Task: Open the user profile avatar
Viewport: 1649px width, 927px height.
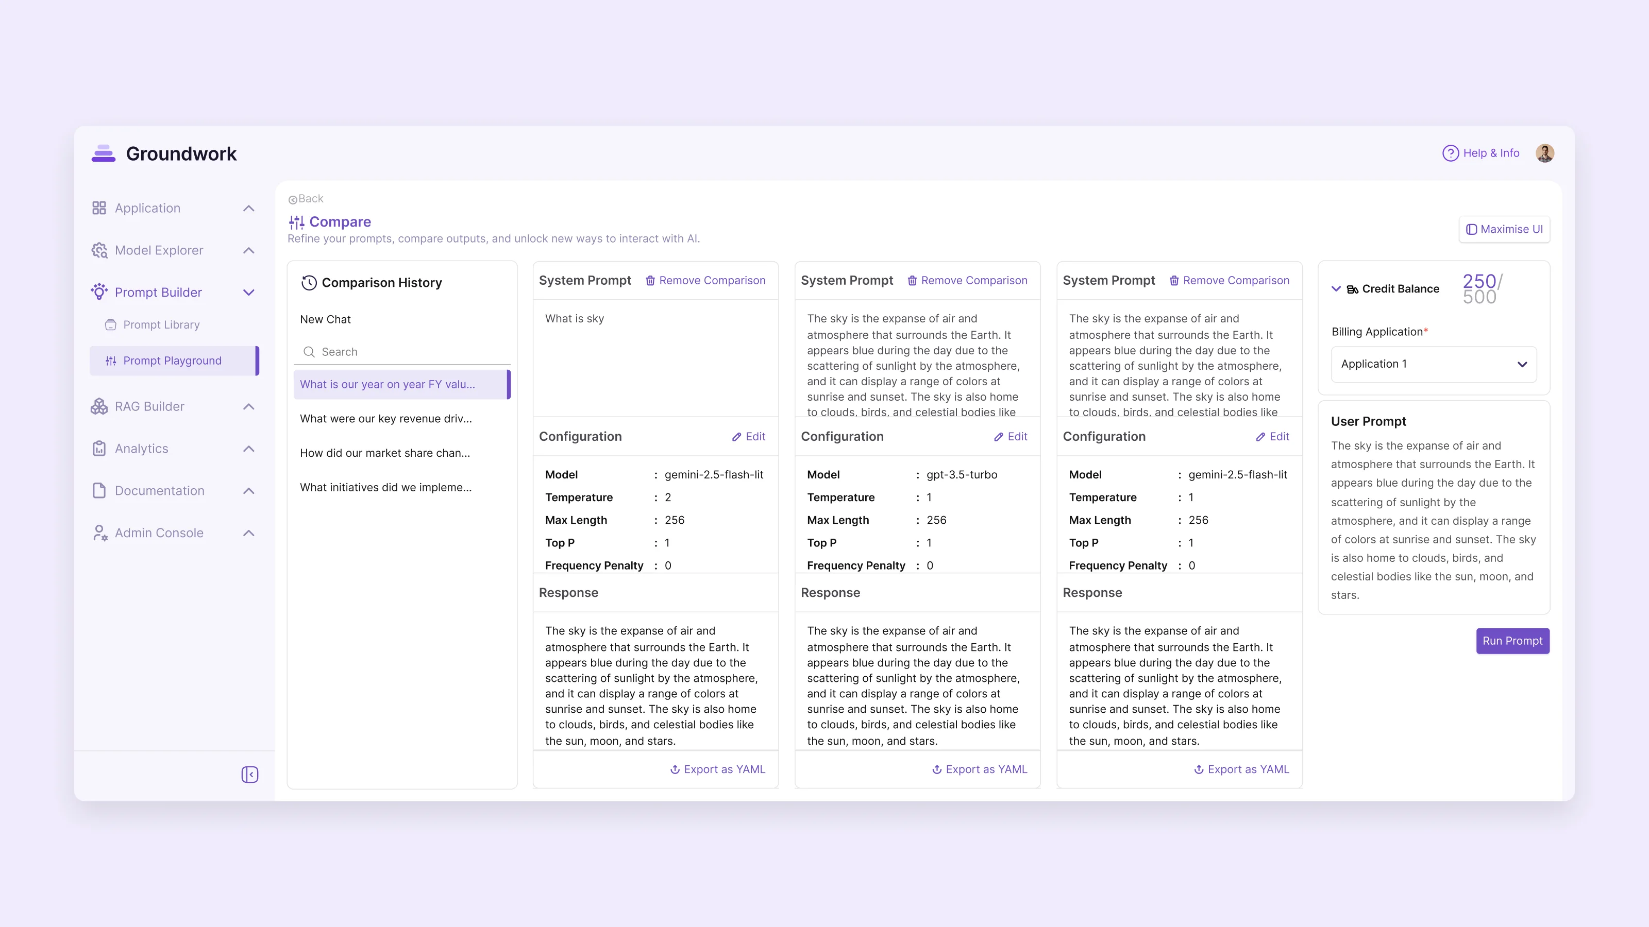Action: tap(1545, 153)
